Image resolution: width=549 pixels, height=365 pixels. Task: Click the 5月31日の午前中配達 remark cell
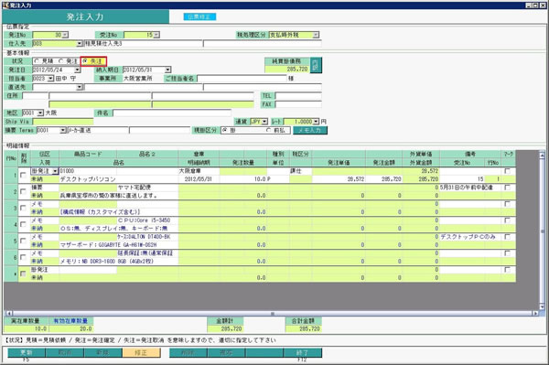pyautogui.click(x=470, y=188)
